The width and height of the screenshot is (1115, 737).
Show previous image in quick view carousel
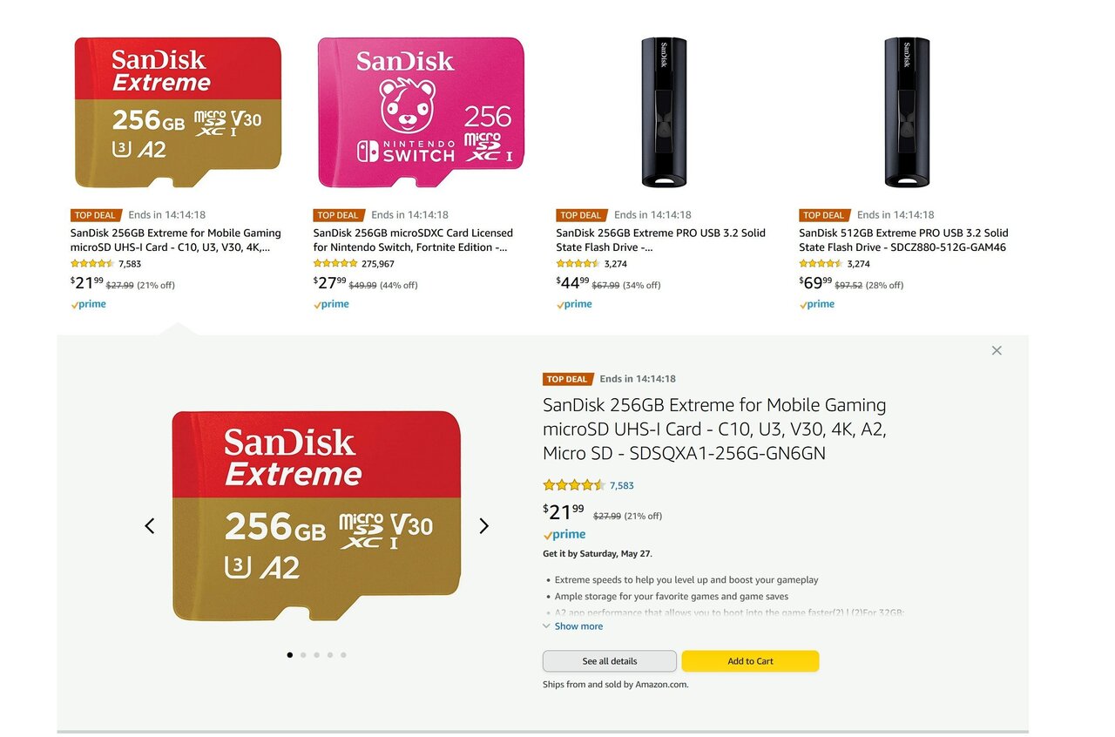click(x=150, y=525)
